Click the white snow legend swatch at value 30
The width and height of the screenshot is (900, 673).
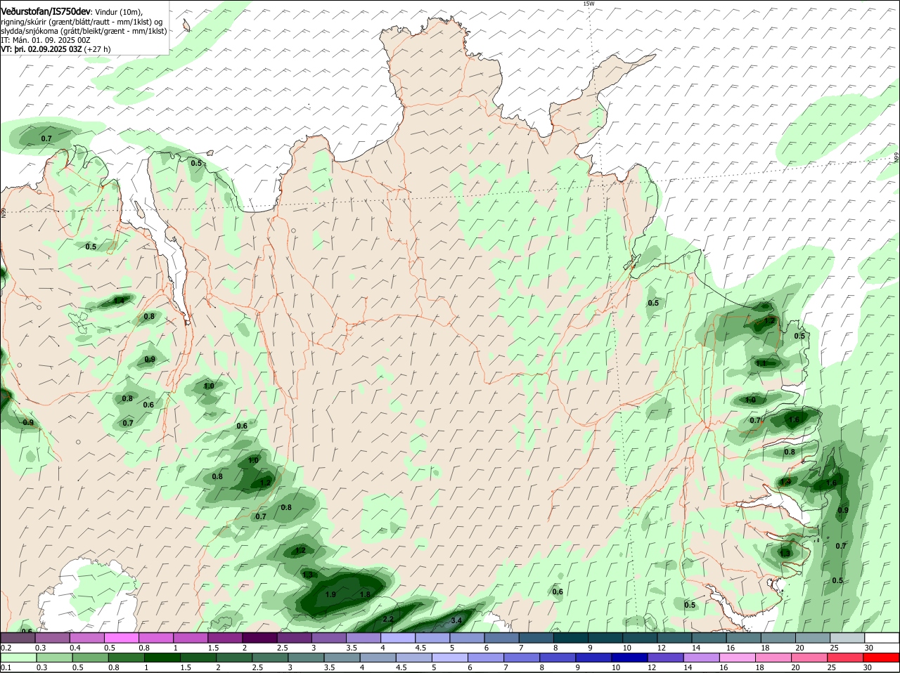(x=882, y=638)
